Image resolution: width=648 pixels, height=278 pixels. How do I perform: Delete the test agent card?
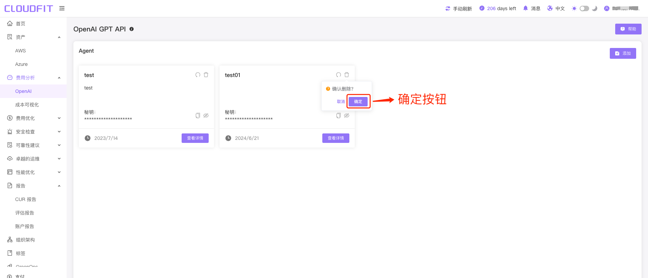(x=206, y=75)
